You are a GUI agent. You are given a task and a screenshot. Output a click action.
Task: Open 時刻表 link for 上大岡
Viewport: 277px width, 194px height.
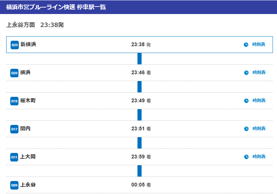(259, 157)
